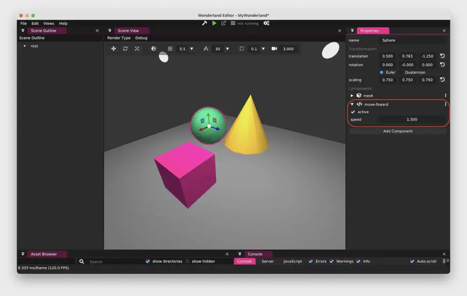Open project settings with the gears icon

(x=266, y=23)
